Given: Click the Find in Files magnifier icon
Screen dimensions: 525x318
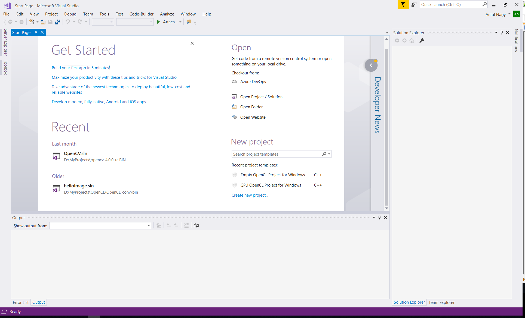Looking at the screenshot, I should pyautogui.click(x=189, y=23).
